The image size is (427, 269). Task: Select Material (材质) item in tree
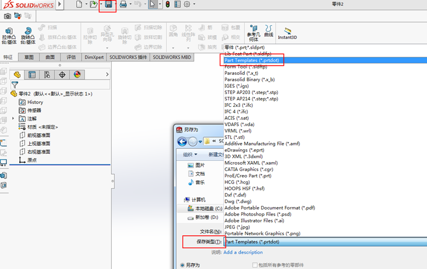38,127
